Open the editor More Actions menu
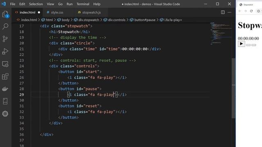 [x=229, y=12]
